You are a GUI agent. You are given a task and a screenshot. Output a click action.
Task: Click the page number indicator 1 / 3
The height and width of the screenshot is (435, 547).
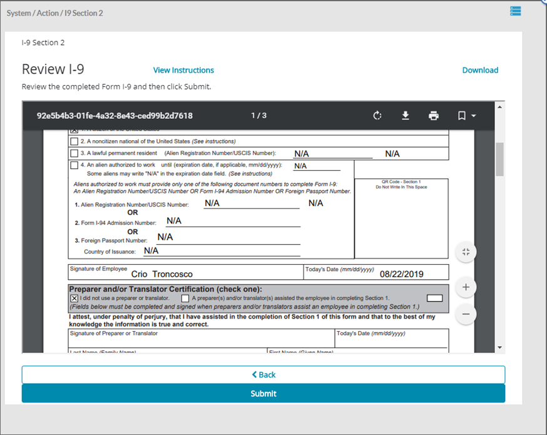click(259, 115)
